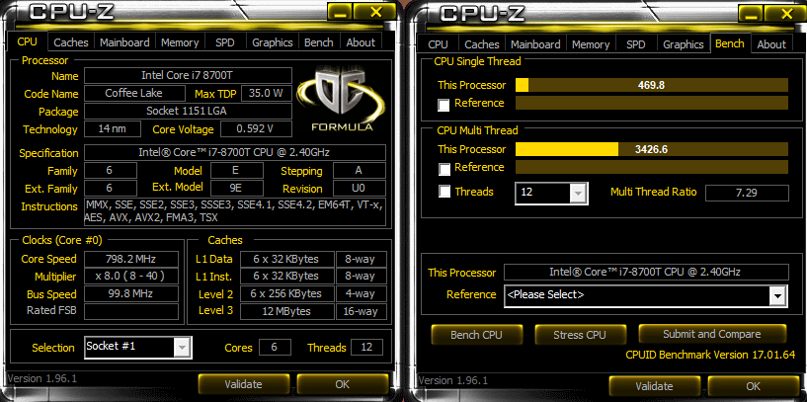Enable Multi Thread Reference checkbox

point(444,169)
